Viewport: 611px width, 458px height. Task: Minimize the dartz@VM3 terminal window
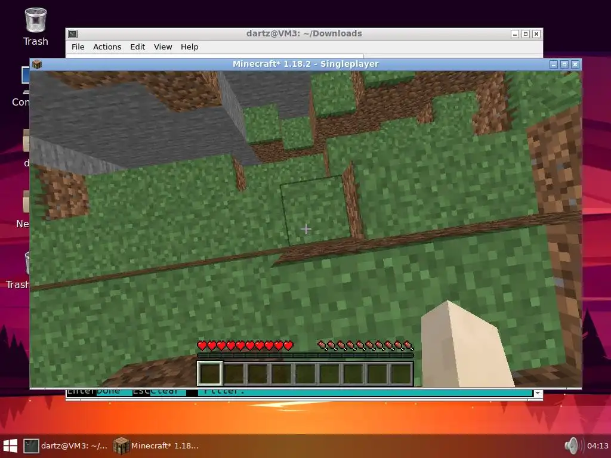515,34
